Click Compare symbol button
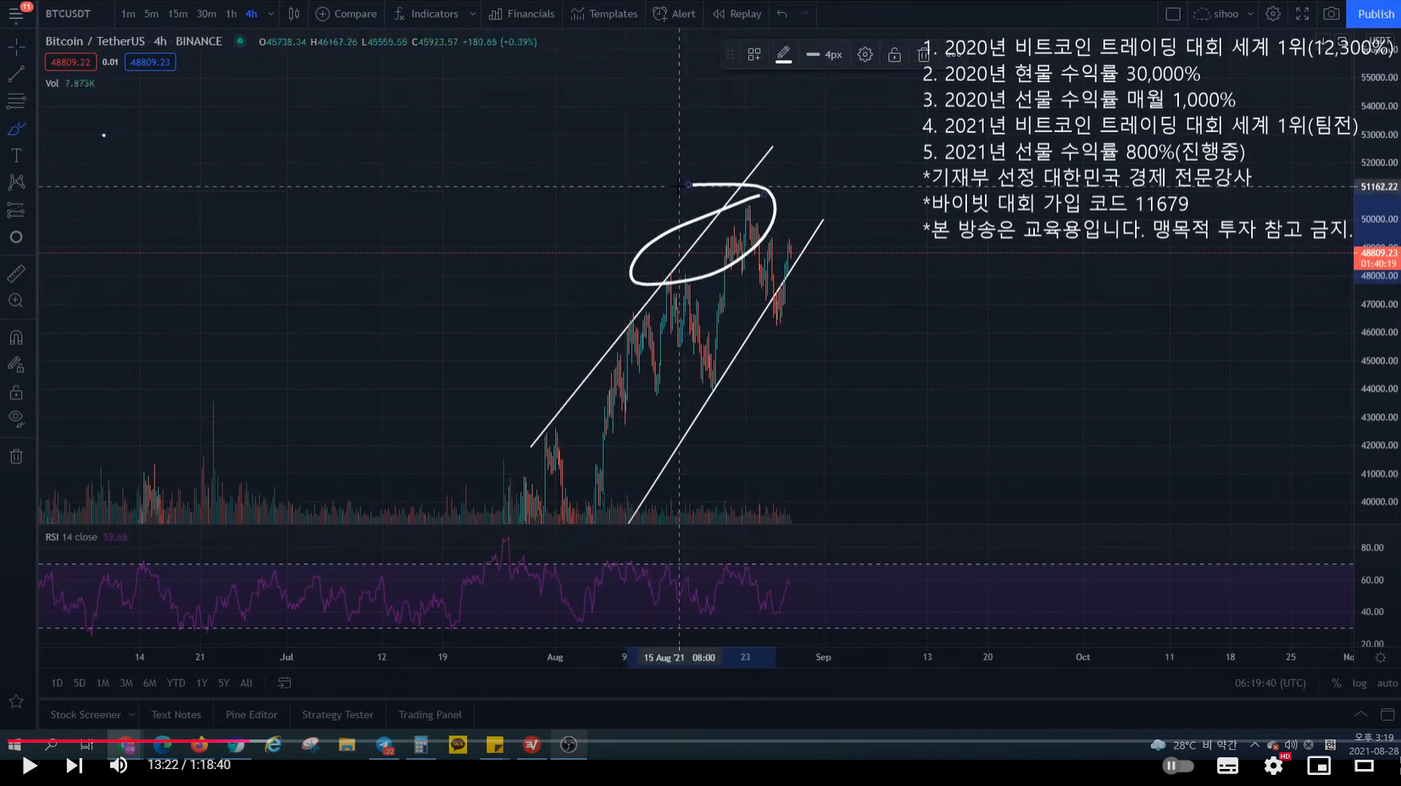 coord(347,14)
